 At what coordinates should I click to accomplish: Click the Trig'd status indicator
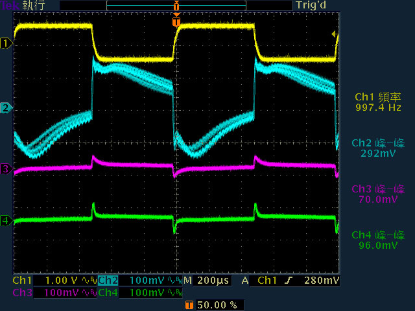(311, 5)
